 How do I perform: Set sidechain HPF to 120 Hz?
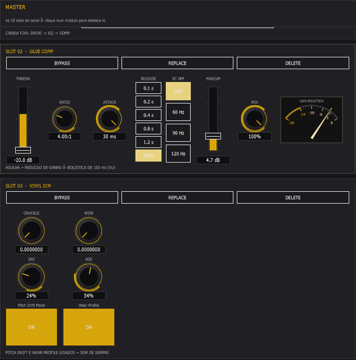pyautogui.click(x=178, y=154)
